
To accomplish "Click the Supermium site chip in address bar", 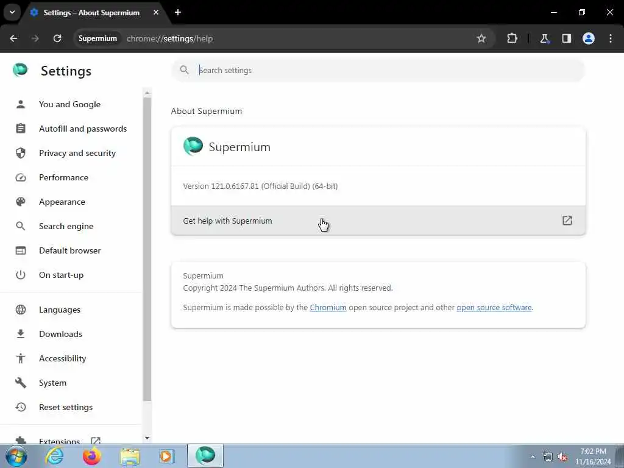I will point(97,38).
